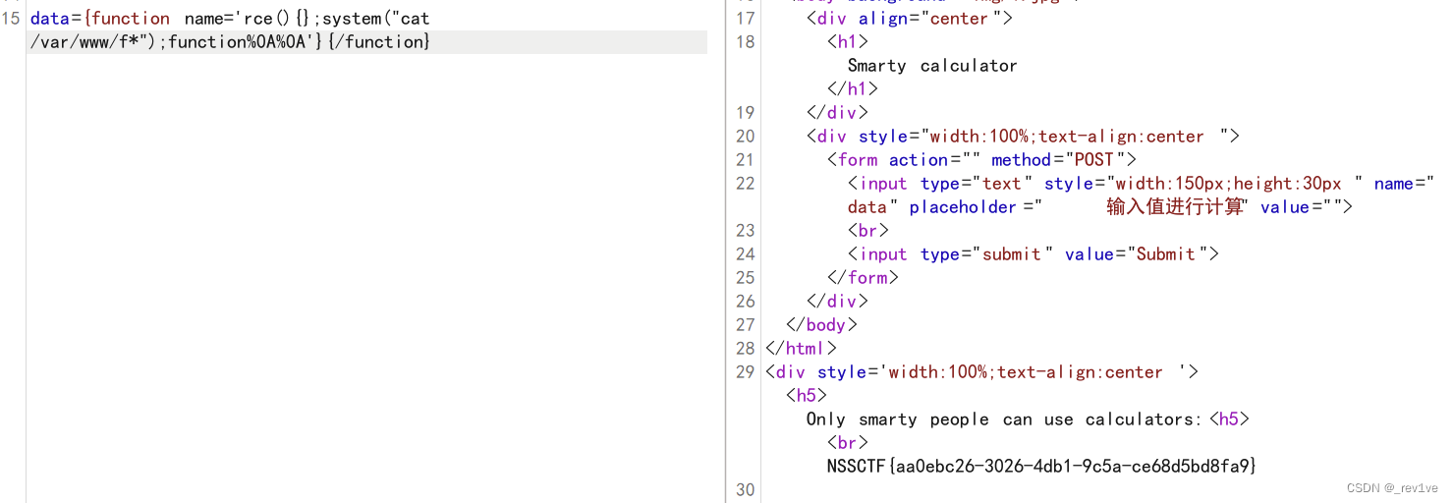
Task: Click response line number 24
Action: click(x=746, y=254)
